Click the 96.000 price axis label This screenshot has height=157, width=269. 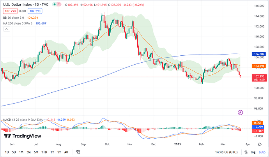259,108
